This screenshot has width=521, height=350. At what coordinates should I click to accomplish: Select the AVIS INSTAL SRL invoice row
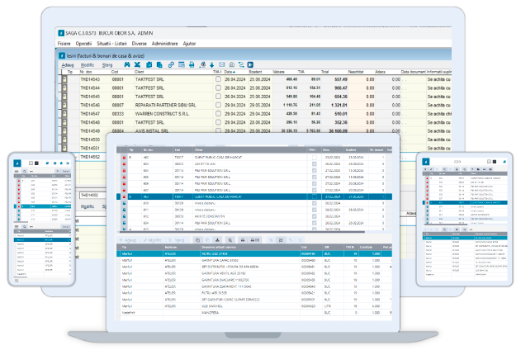click(x=165, y=130)
